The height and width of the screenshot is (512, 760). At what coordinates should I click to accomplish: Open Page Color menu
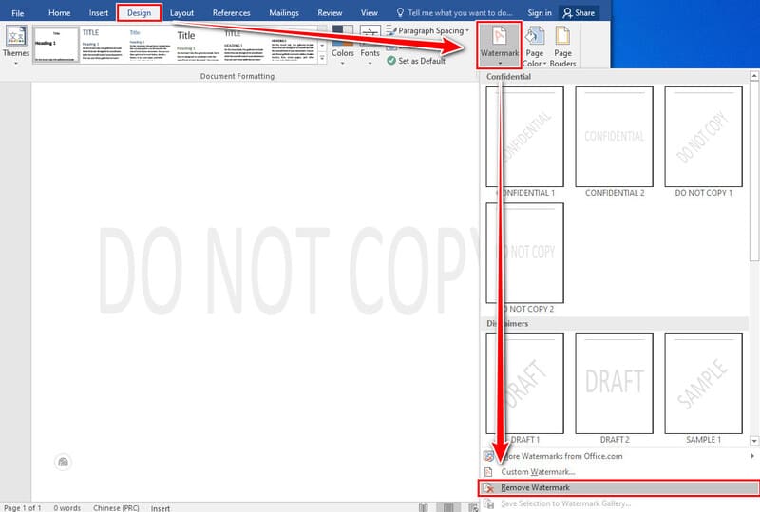click(x=534, y=47)
